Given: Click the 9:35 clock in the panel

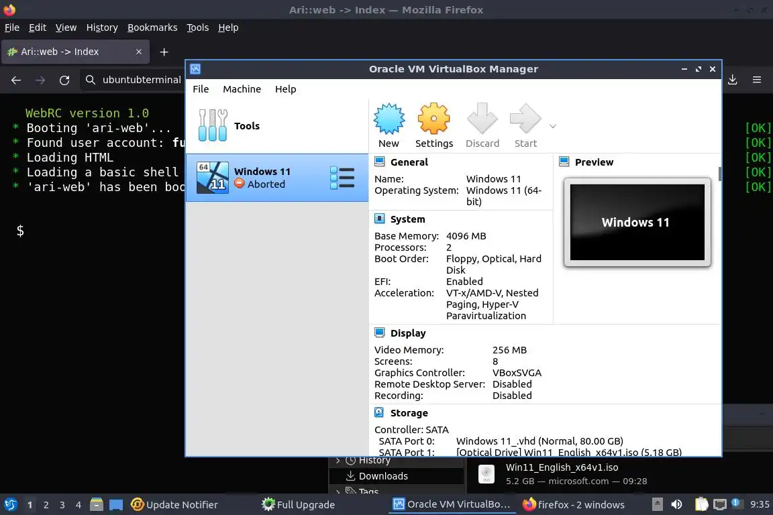Looking at the screenshot, I should [x=760, y=504].
